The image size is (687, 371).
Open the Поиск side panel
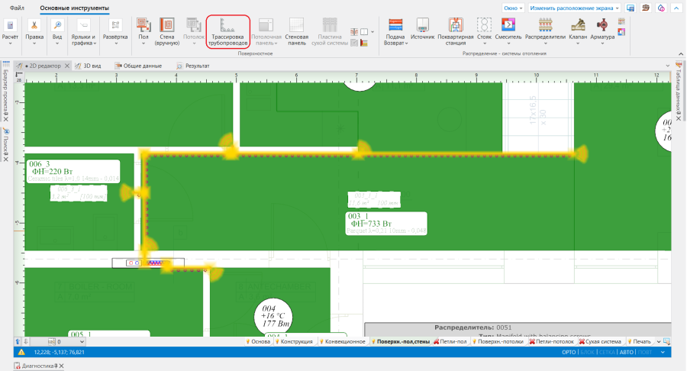click(5, 144)
